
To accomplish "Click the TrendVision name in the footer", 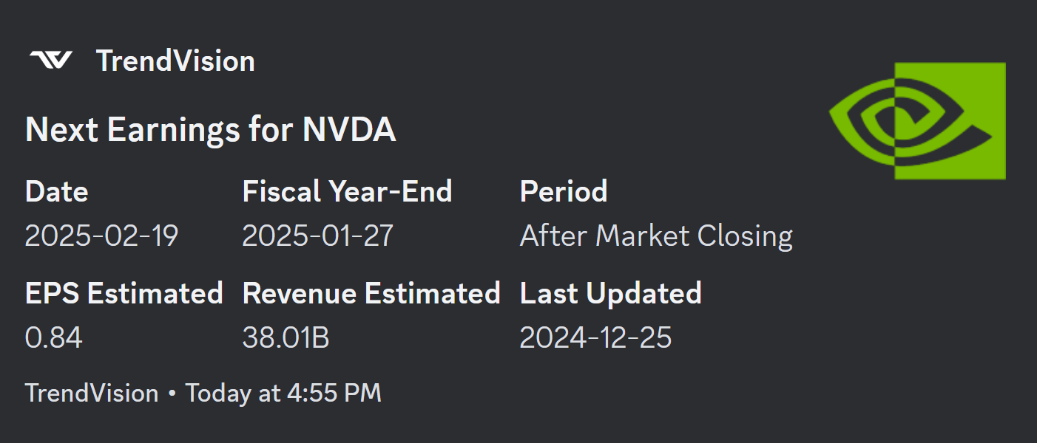I will tap(92, 393).
